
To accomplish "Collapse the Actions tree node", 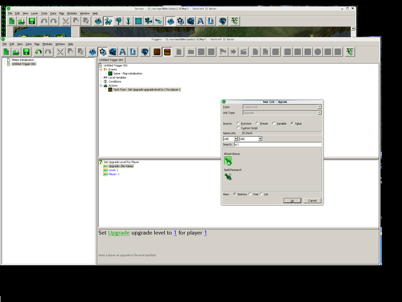I will point(101,86).
